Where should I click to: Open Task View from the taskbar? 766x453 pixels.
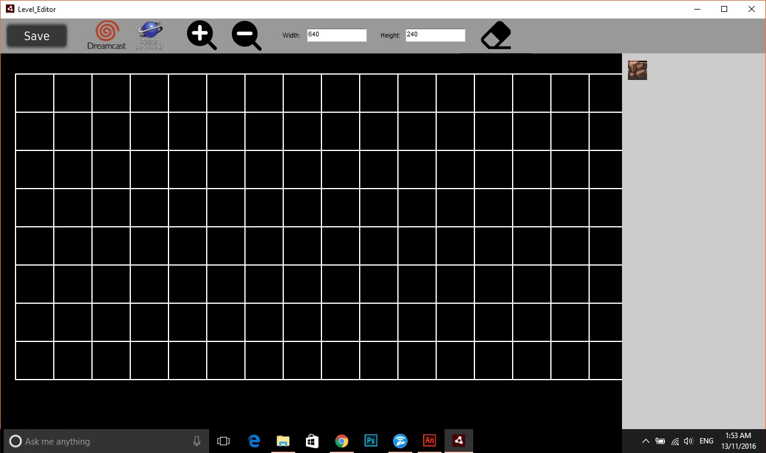click(x=223, y=441)
